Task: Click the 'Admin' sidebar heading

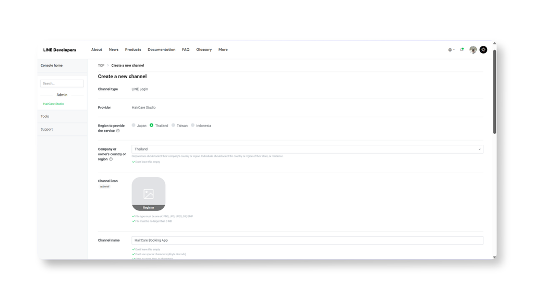Action: coord(62,95)
